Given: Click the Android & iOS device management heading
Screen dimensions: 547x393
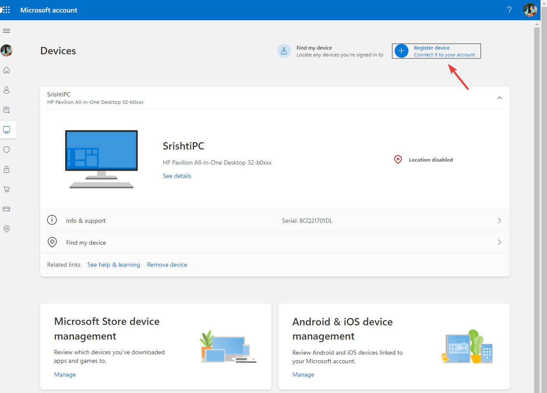Looking at the screenshot, I should pyautogui.click(x=342, y=329).
